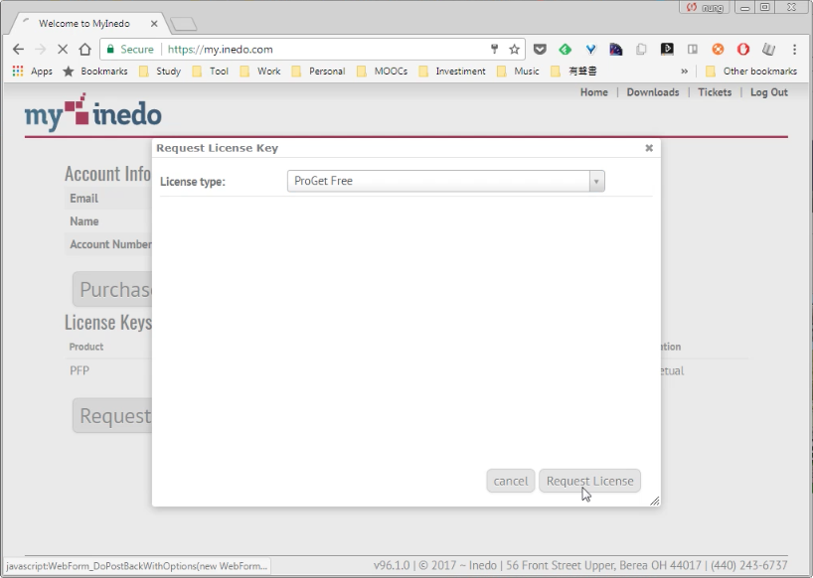Image resolution: width=813 pixels, height=578 pixels.
Task: Click the address bar URL
Action: point(221,50)
